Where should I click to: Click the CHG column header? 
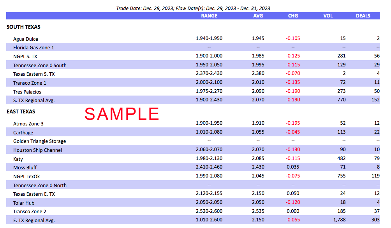click(x=293, y=16)
